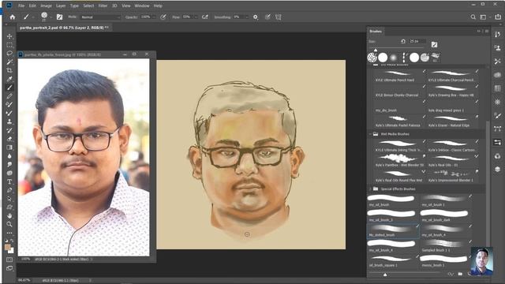Select the Eraser tool
Viewport: 505px width, 284px height.
click(9, 139)
